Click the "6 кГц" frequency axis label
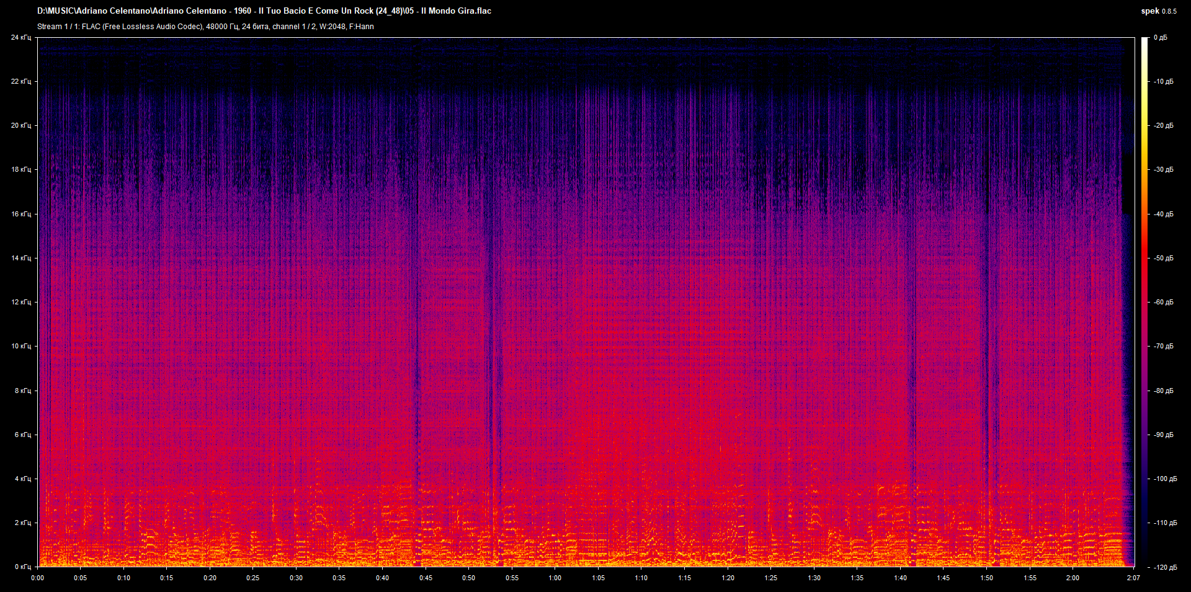Screen dimensions: 1191x592 pos(23,435)
